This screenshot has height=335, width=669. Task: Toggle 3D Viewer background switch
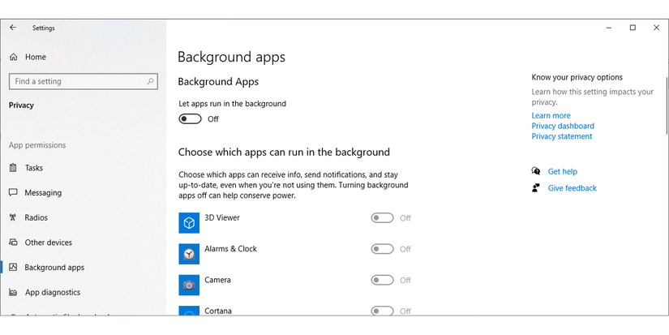(382, 218)
